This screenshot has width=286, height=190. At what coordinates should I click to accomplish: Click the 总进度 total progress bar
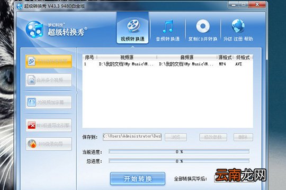(179, 161)
